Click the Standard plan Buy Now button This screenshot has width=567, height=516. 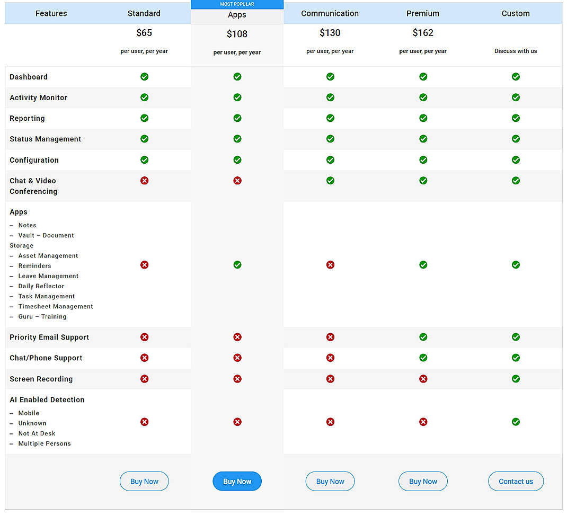click(144, 482)
